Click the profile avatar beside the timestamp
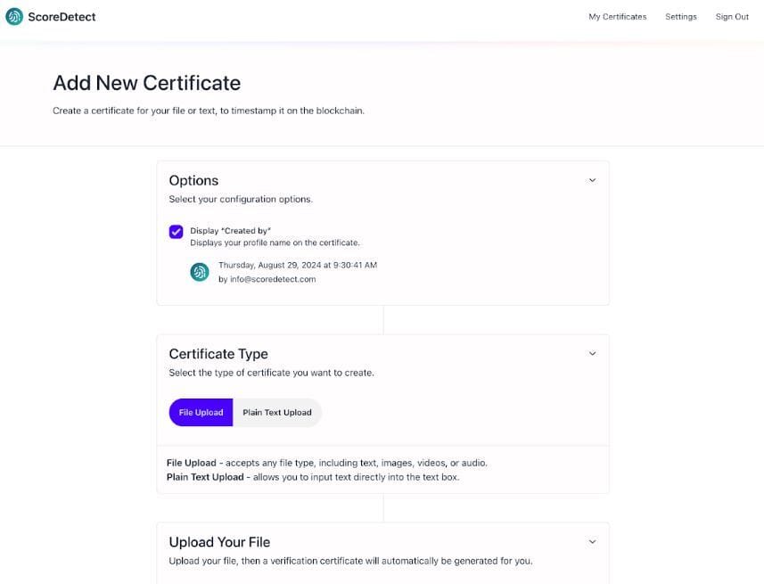Image resolution: width=764 pixels, height=584 pixels. [200, 272]
